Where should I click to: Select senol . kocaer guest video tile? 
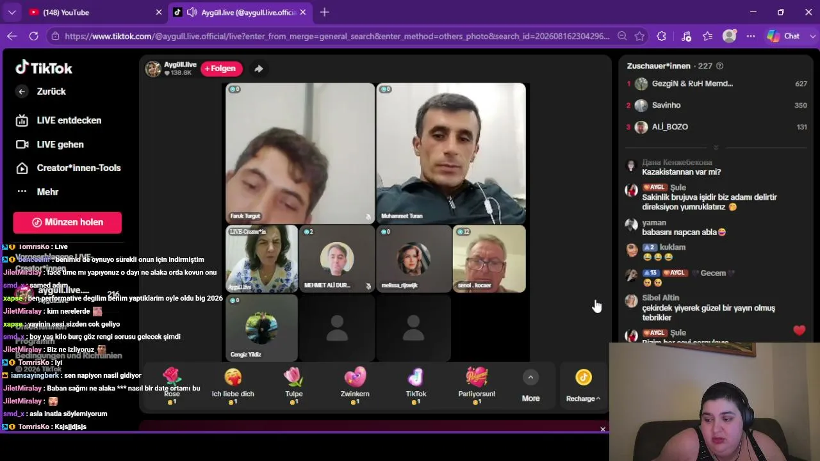[489, 259]
